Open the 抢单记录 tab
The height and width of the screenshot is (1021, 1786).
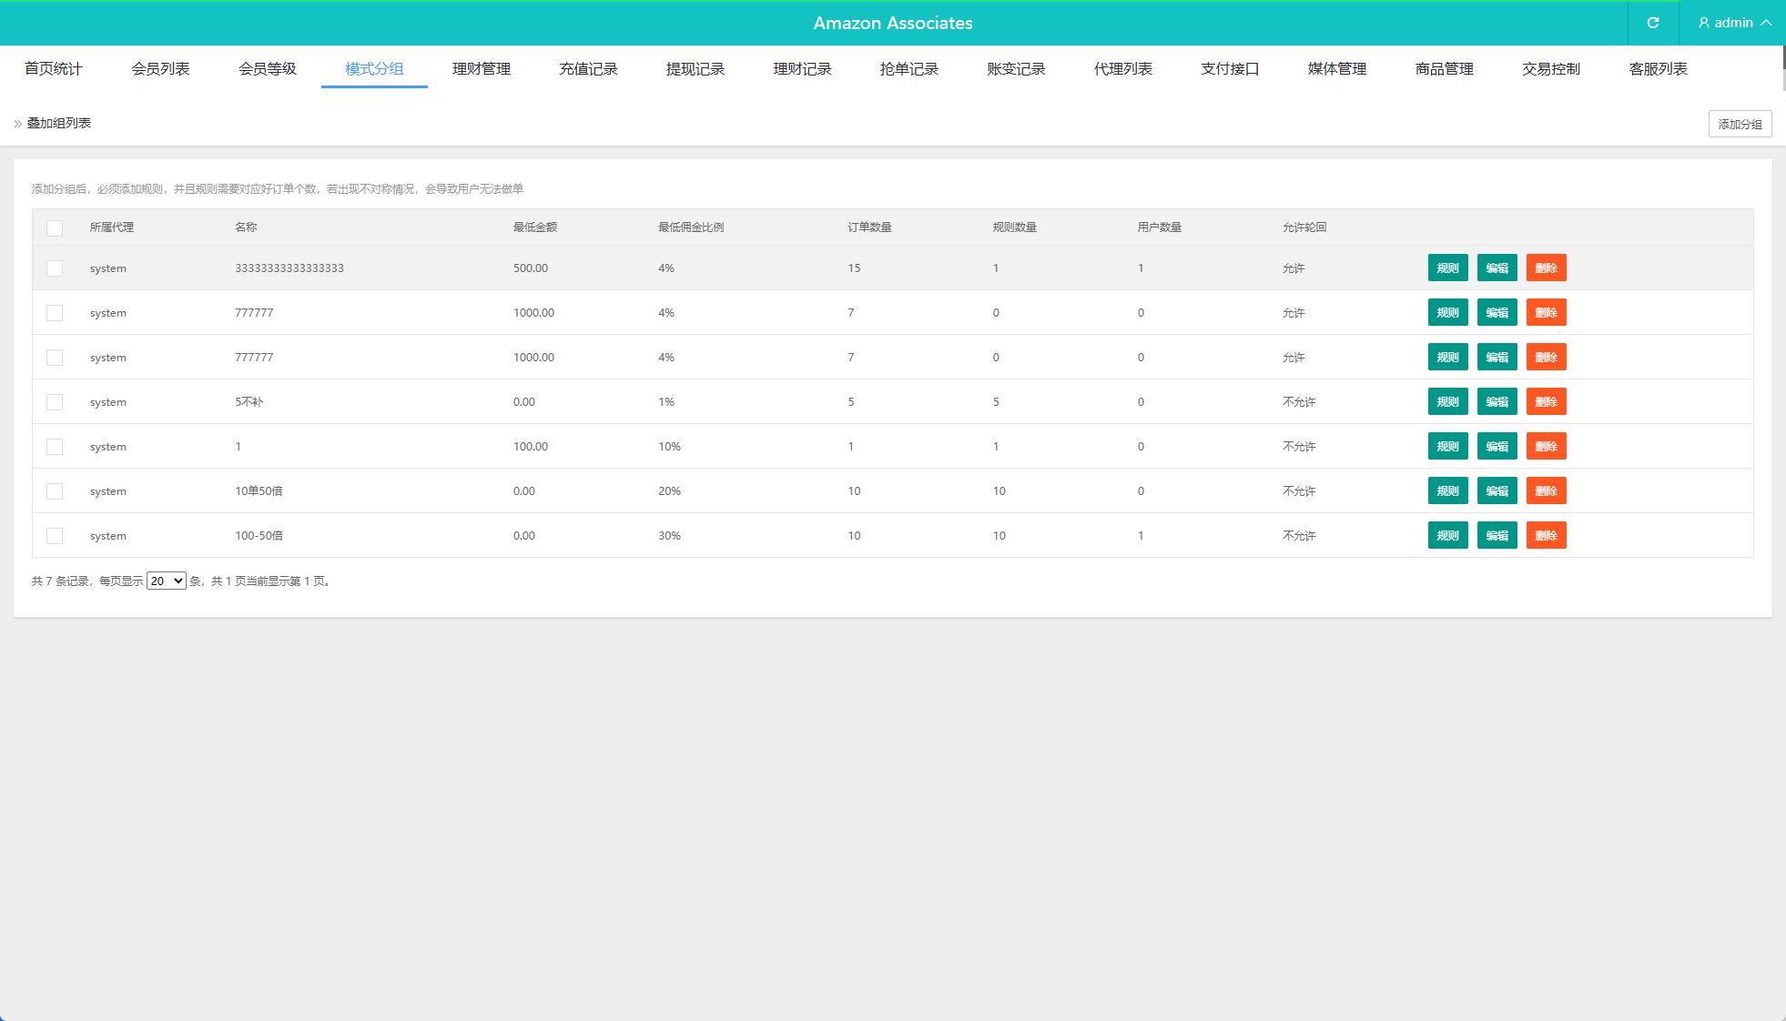[x=908, y=69]
